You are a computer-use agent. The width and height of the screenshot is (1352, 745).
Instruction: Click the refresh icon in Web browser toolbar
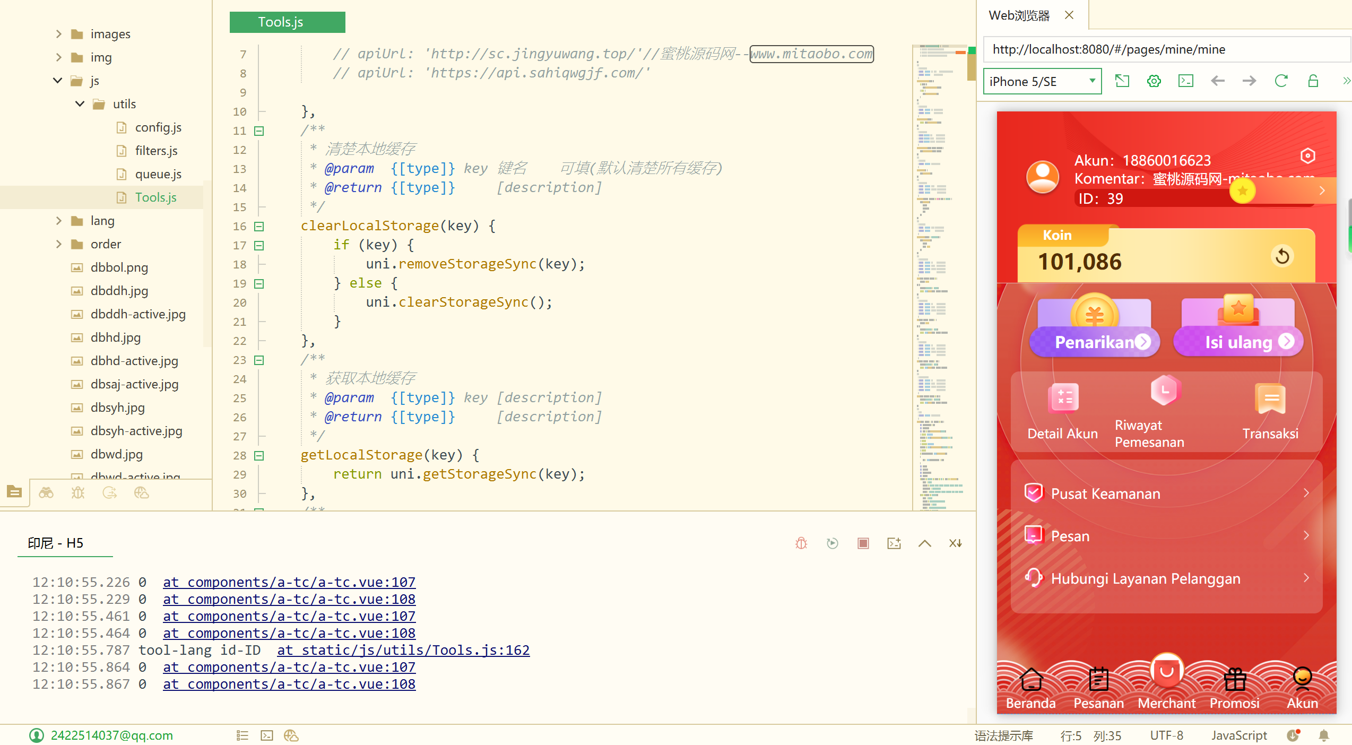pos(1281,81)
